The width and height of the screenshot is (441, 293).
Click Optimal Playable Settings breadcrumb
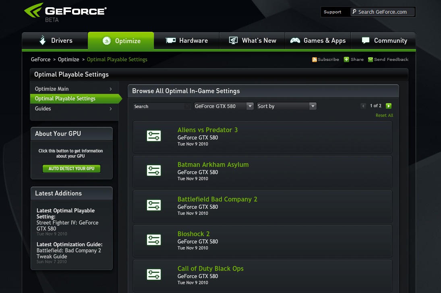pos(117,59)
